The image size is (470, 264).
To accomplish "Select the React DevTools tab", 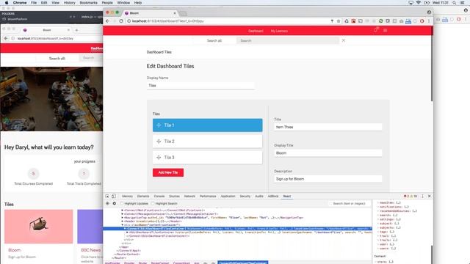I will click(x=287, y=197).
